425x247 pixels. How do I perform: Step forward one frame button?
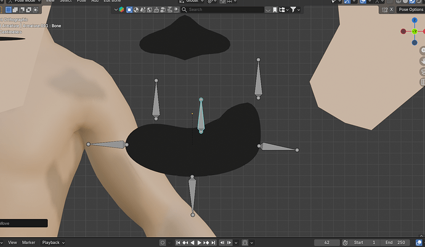coord(229,243)
